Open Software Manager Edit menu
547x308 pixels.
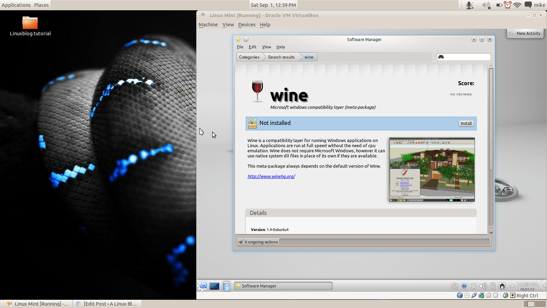[x=253, y=47]
